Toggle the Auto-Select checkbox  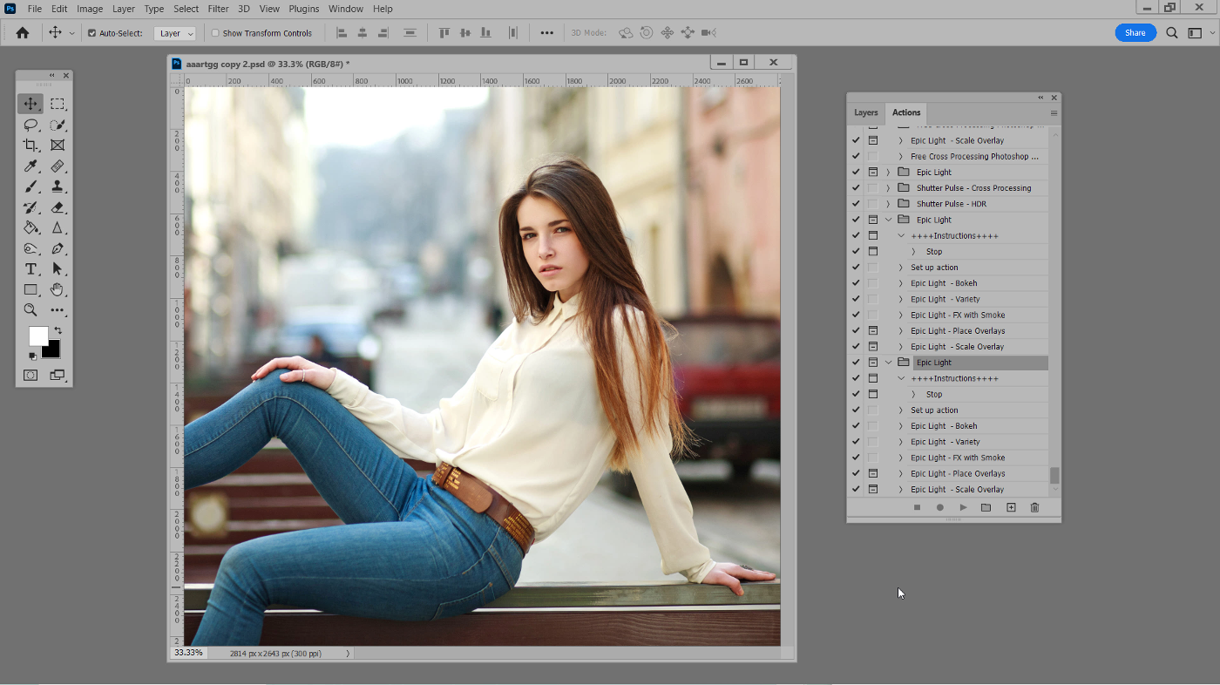point(92,33)
